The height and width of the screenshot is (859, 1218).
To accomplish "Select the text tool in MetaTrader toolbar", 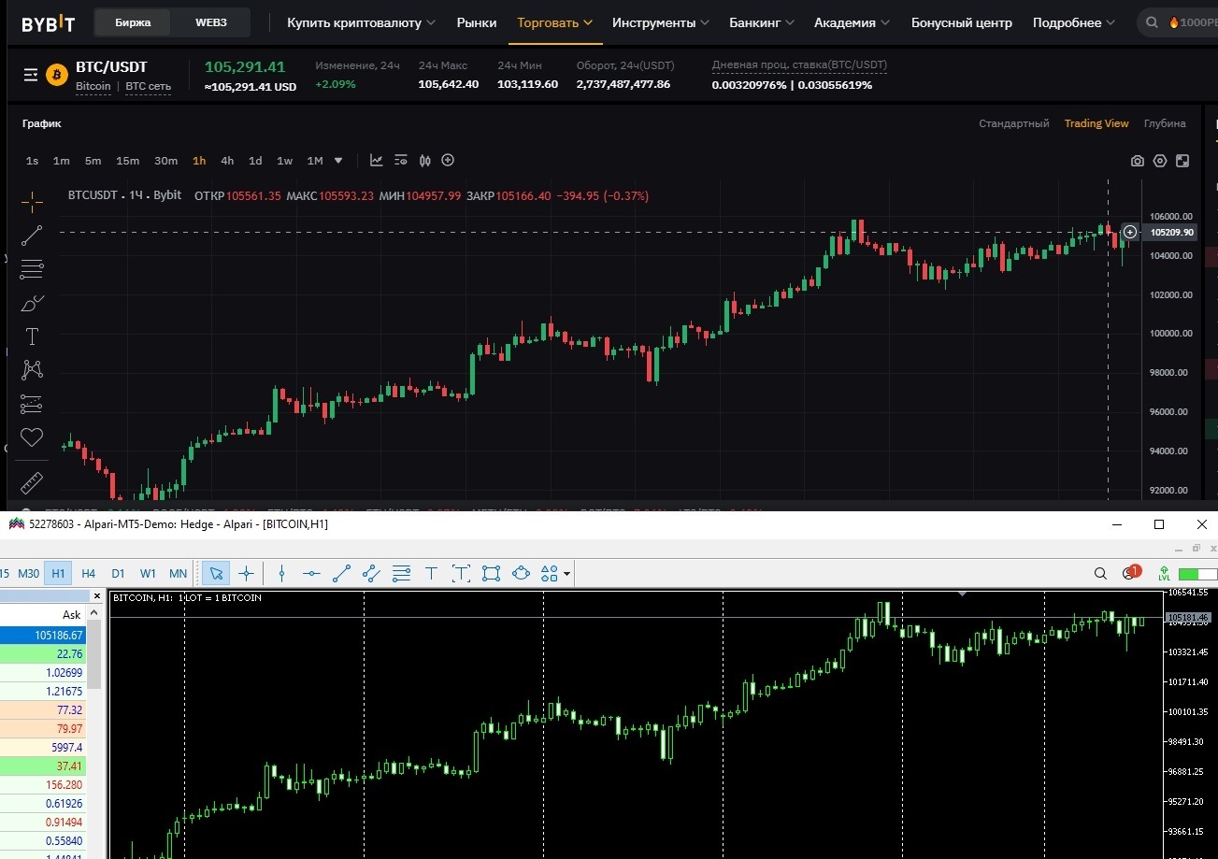I will tap(431, 573).
